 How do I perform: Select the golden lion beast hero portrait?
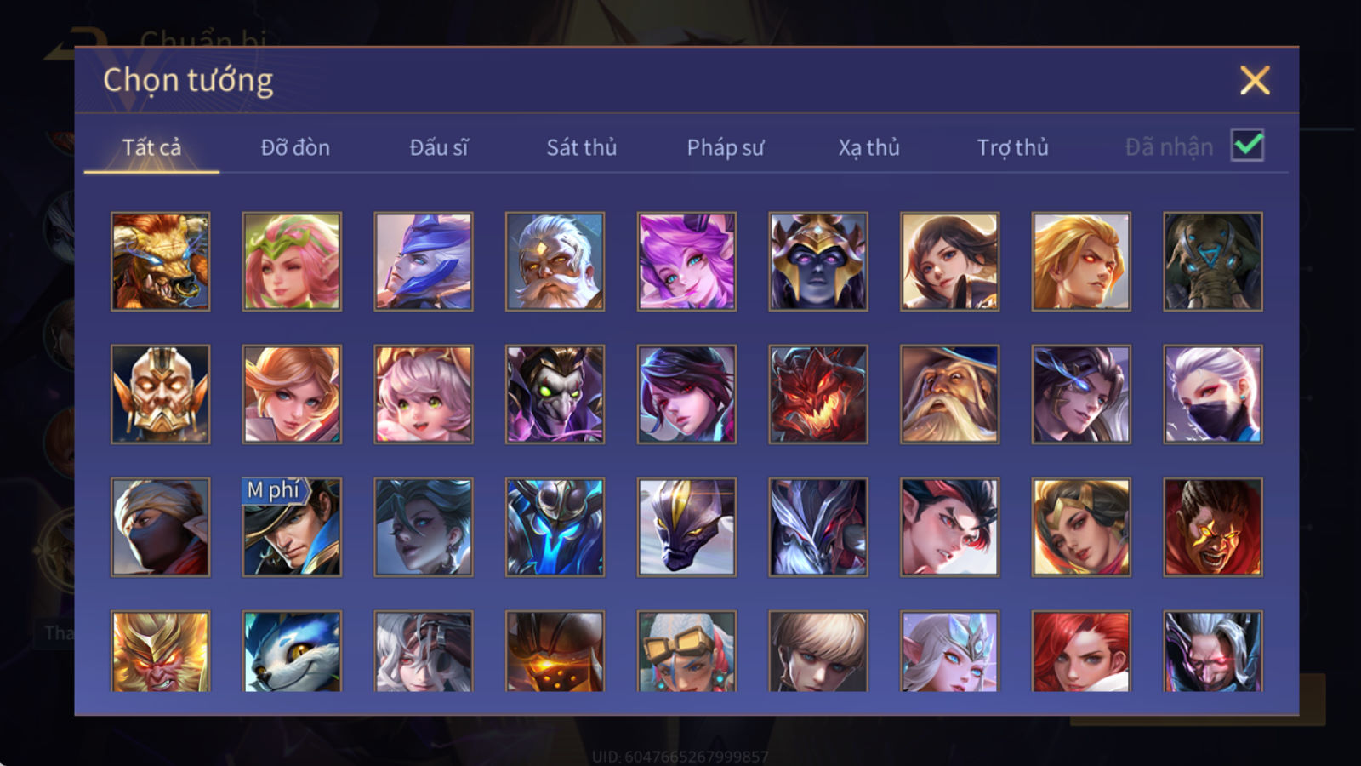[x=160, y=261]
